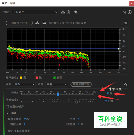Enable 仅输出噪声 checkbox
Screen dimensions: 134x135
tap(7, 107)
